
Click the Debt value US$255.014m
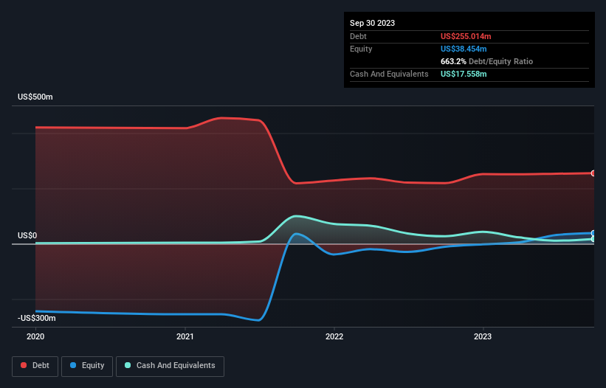pos(466,36)
